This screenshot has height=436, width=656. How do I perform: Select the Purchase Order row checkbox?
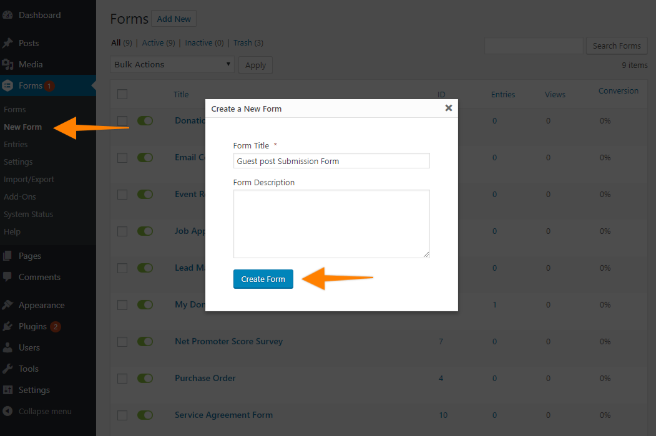point(122,379)
